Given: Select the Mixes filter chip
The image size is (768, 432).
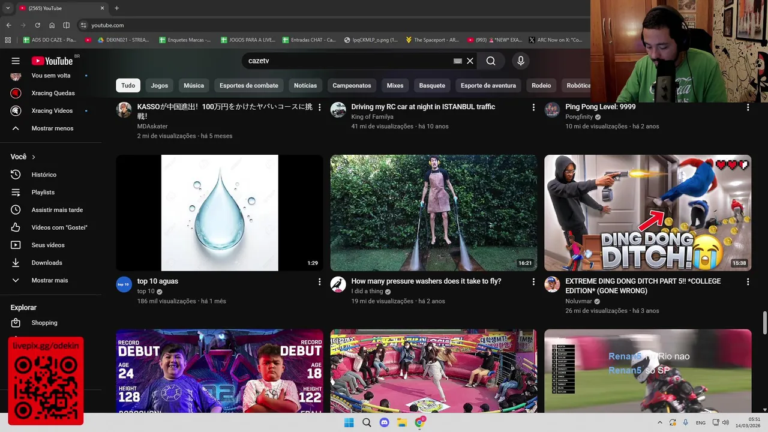Looking at the screenshot, I should (395, 85).
